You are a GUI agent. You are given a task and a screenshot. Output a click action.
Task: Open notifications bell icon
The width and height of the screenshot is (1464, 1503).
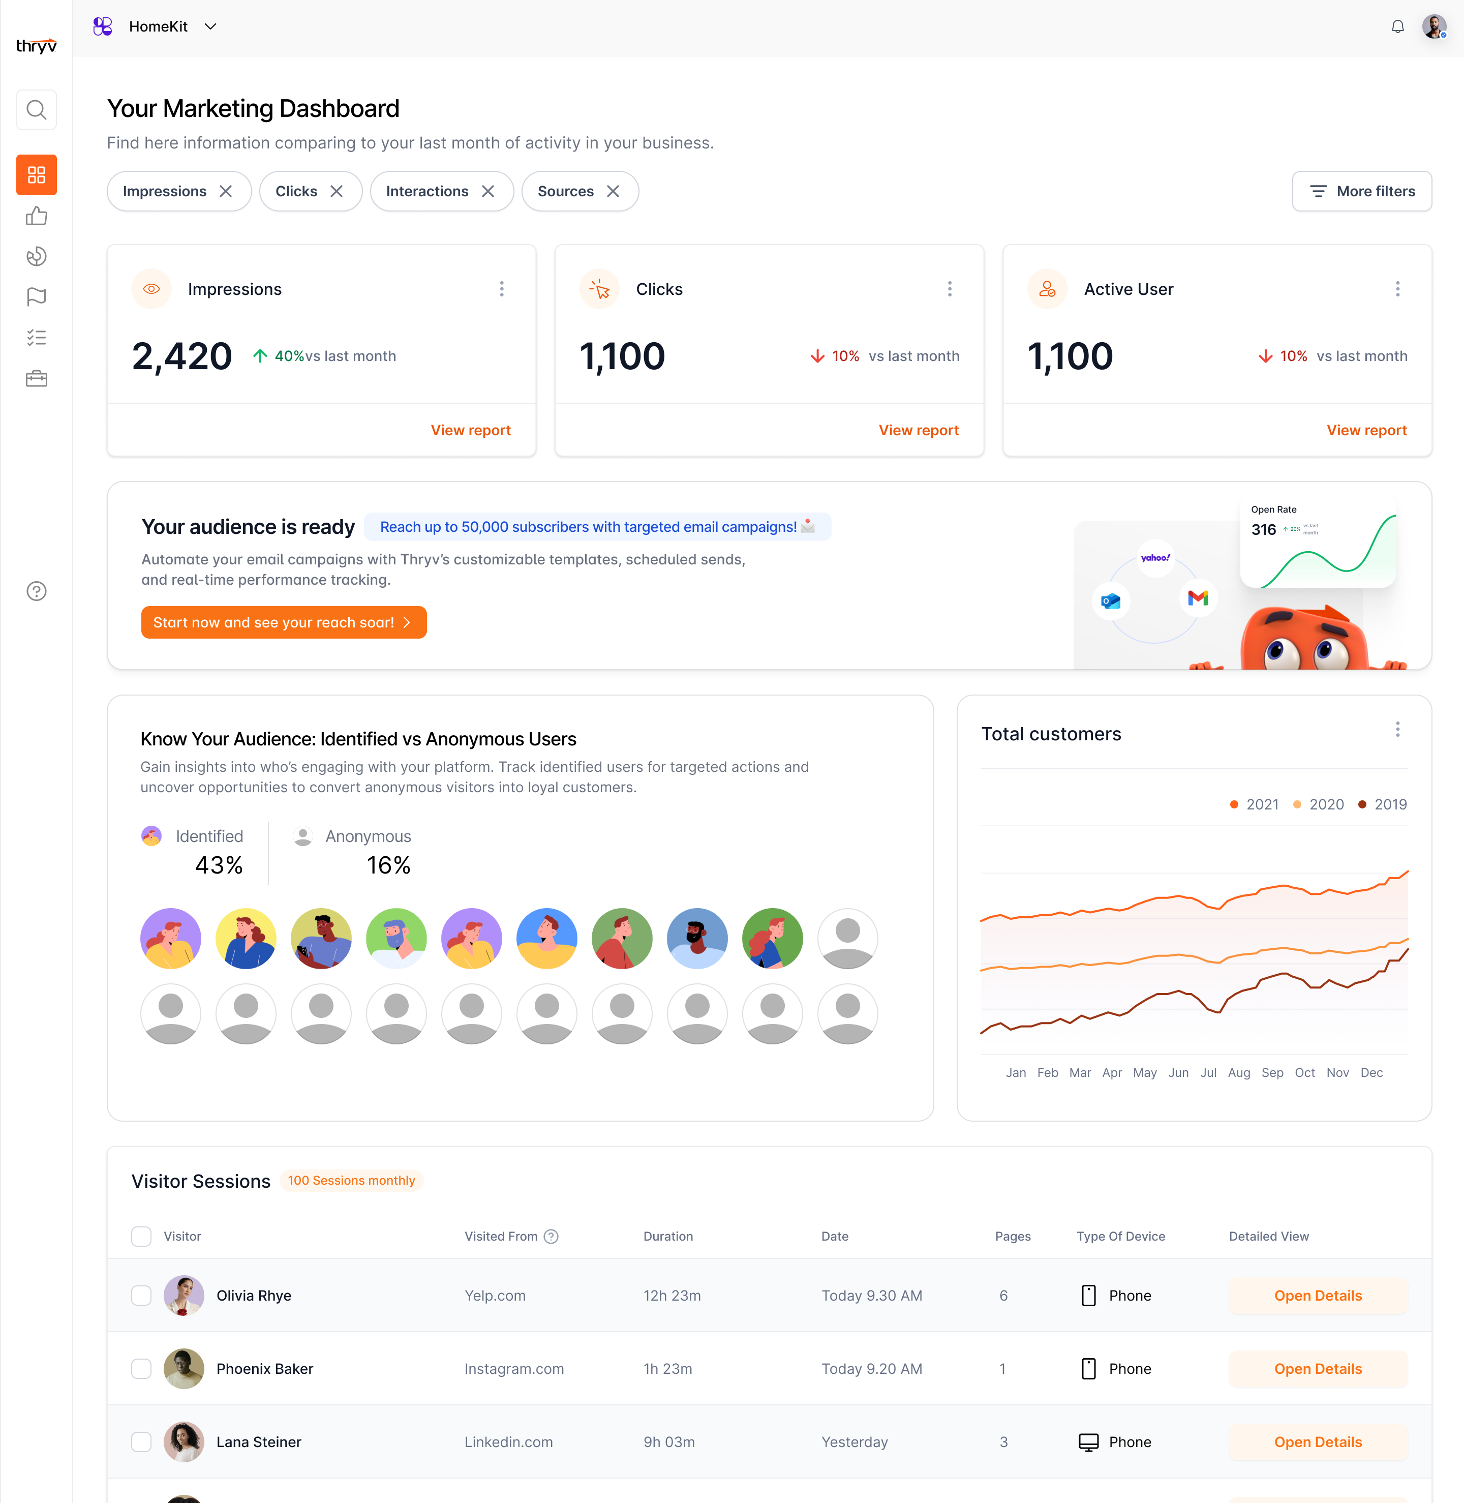[1397, 27]
